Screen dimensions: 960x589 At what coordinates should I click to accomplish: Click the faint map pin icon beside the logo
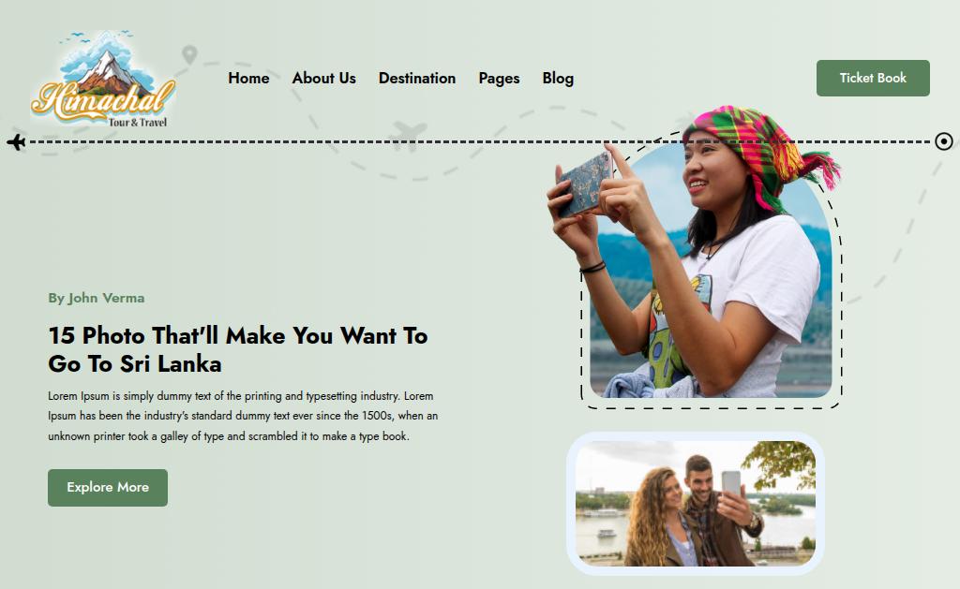pyautogui.click(x=189, y=54)
